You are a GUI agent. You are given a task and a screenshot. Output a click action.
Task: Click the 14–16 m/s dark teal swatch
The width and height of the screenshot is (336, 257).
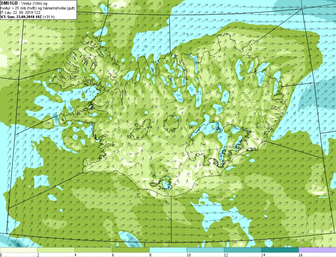[x=280, y=250]
